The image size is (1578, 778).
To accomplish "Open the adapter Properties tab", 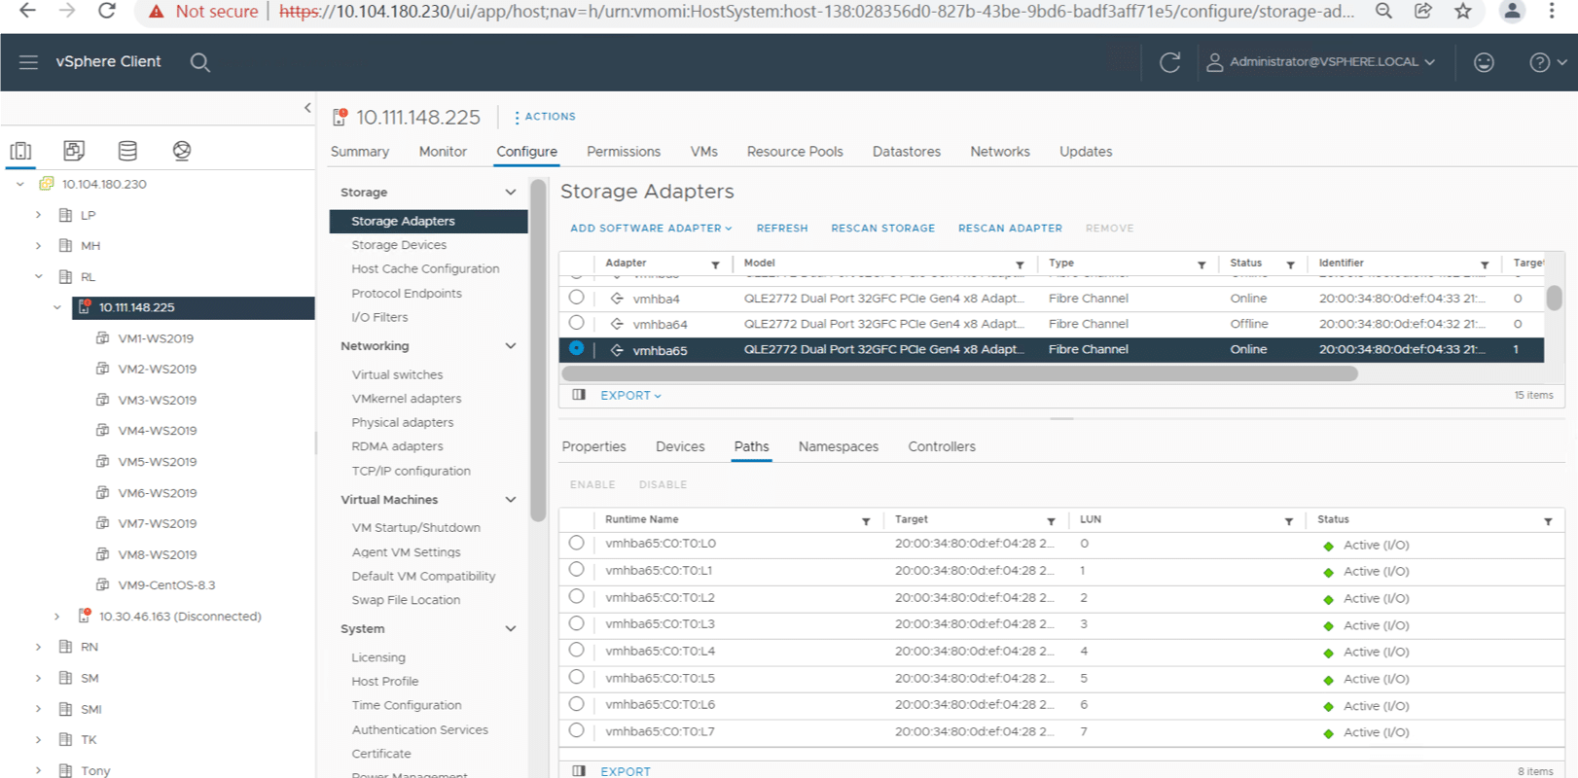I will (594, 447).
